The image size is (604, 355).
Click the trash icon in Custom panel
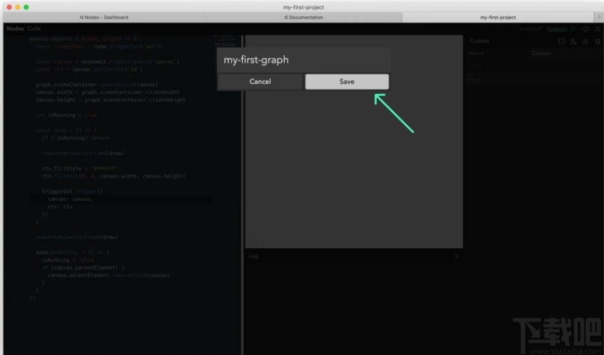tap(598, 41)
